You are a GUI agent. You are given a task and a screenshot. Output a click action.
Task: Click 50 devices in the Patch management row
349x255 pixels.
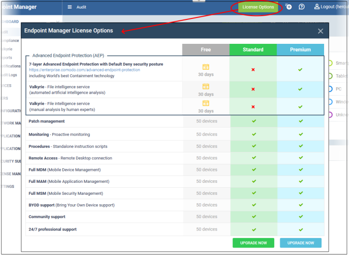click(x=206, y=121)
